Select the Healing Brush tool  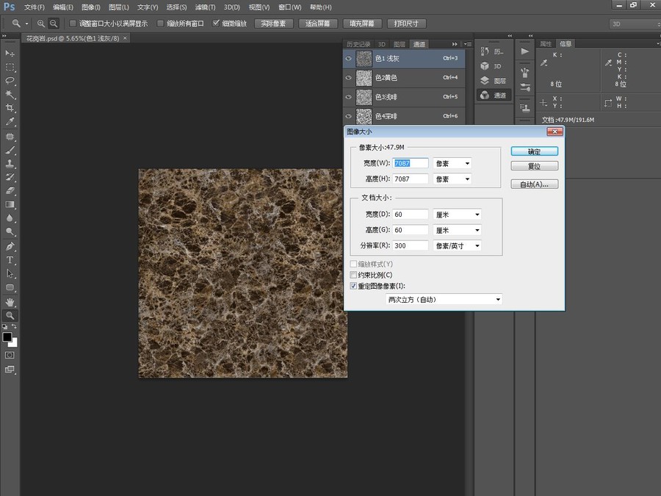(10, 137)
